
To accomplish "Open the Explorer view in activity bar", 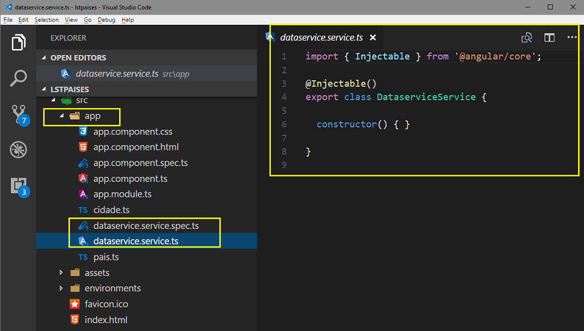I will [x=18, y=43].
